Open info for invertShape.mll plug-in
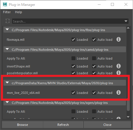 (119, 66)
